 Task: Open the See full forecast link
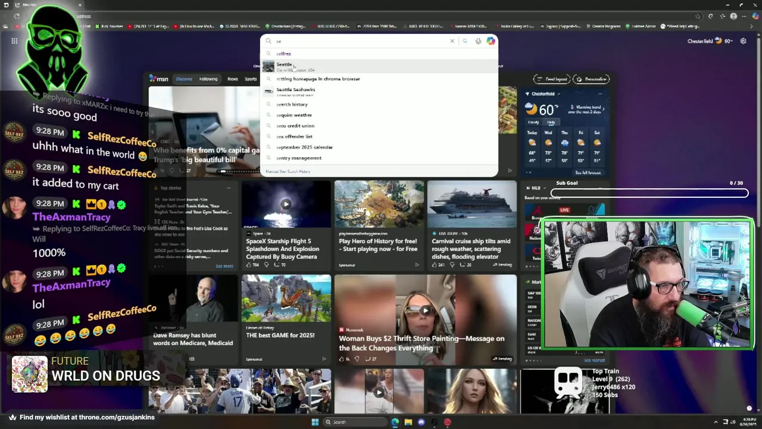pos(588,173)
